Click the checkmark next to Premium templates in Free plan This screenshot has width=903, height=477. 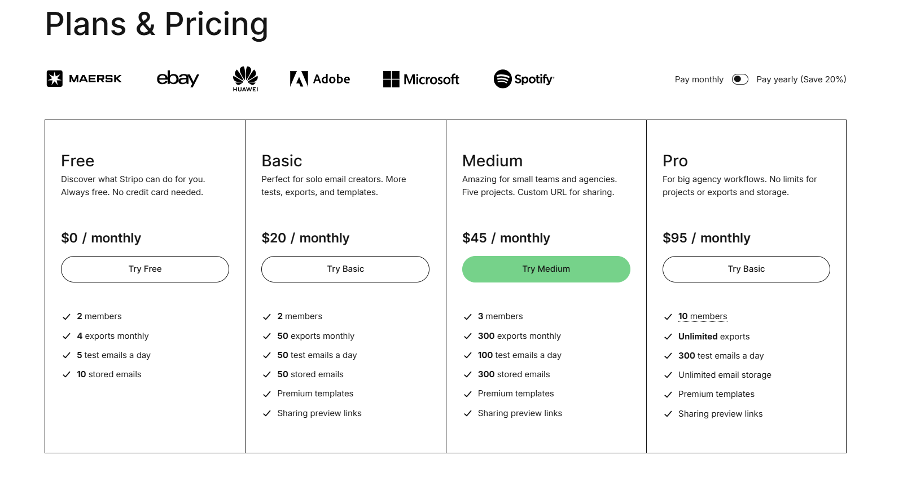pyautogui.click(x=266, y=393)
